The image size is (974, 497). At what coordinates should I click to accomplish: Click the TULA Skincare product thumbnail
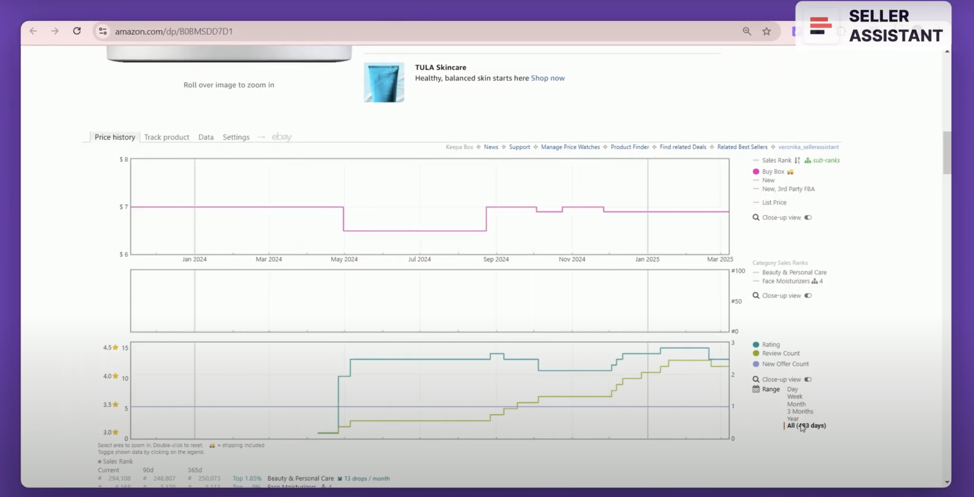pyautogui.click(x=384, y=82)
